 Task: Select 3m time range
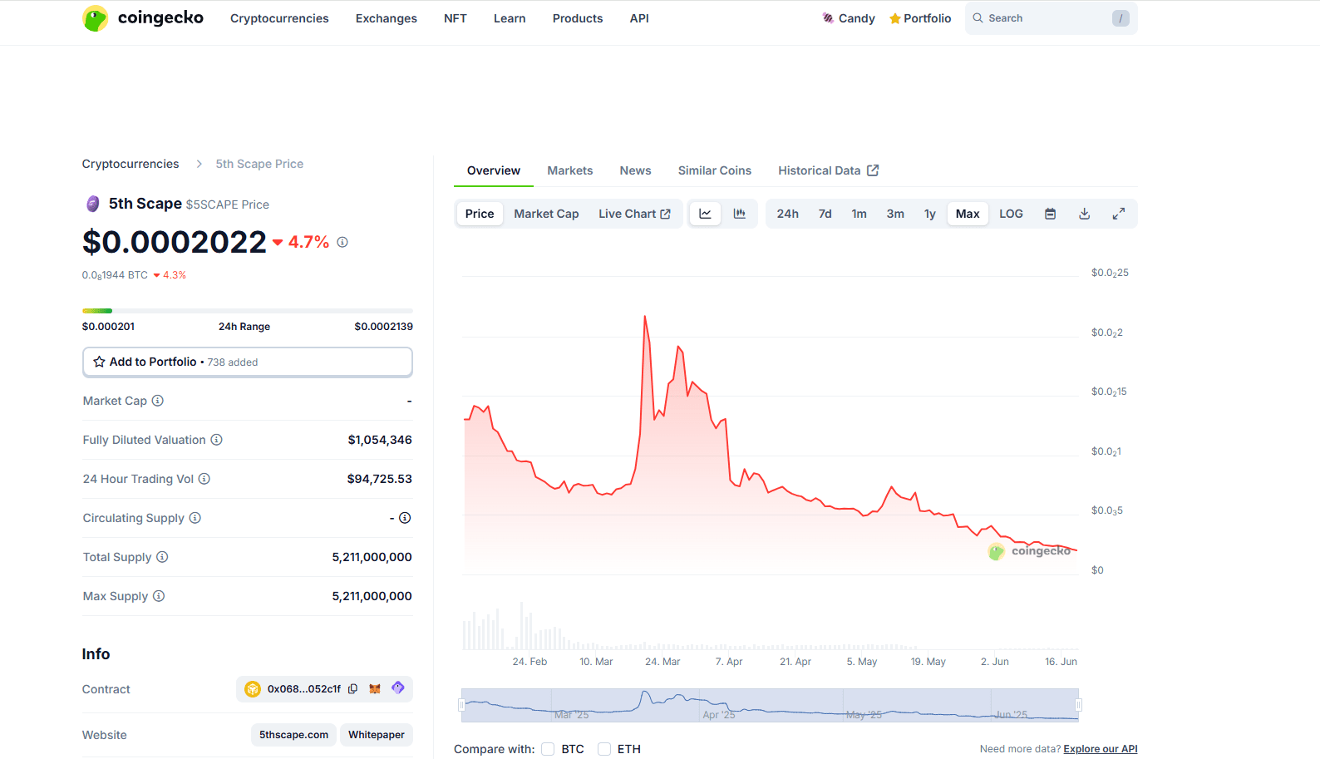pyautogui.click(x=895, y=214)
